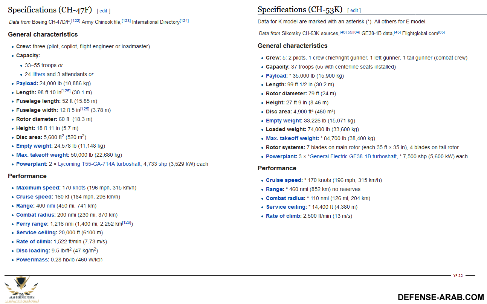Click the Combat radius link for CH-53K
The height and width of the screenshot is (304, 487).
(x=285, y=199)
